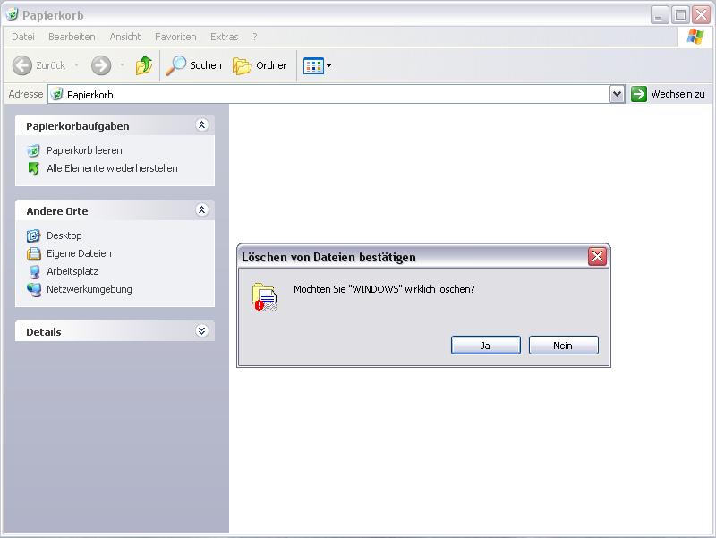The height and width of the screenshot is (538, 716).
Task: Open the address bar dropdown arrow
Action: (617, 94)
